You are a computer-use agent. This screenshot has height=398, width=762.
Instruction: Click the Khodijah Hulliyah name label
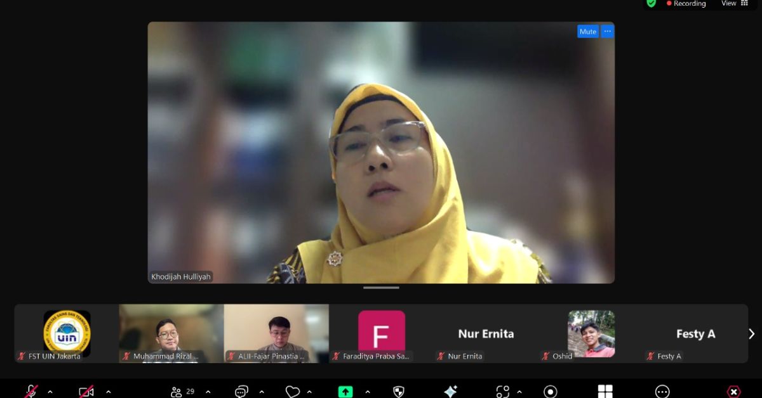tap(181, 276)
